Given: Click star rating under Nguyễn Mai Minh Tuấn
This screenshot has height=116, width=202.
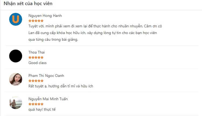Looking at the screenshot, I should click(36, 104).
